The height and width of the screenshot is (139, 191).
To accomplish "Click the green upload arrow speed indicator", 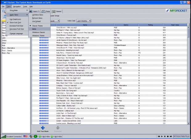I will (52, 137).
